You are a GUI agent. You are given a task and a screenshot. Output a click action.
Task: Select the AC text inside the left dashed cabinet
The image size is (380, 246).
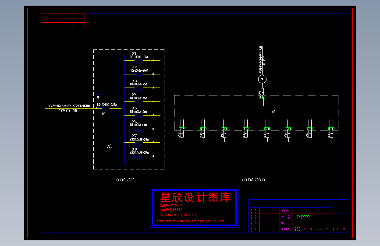click(110, 147)
